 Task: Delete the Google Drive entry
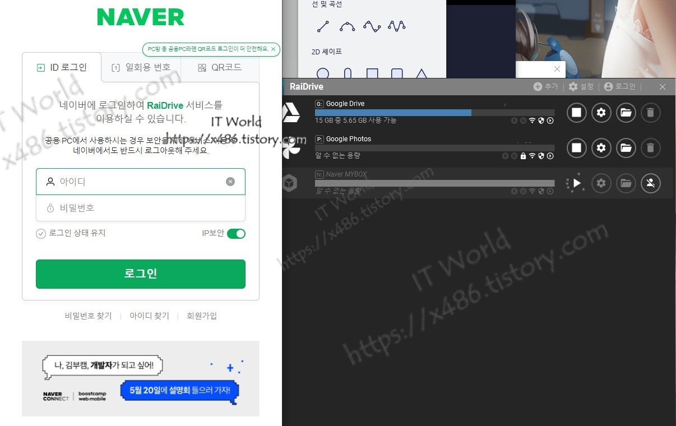click(650, 113)
